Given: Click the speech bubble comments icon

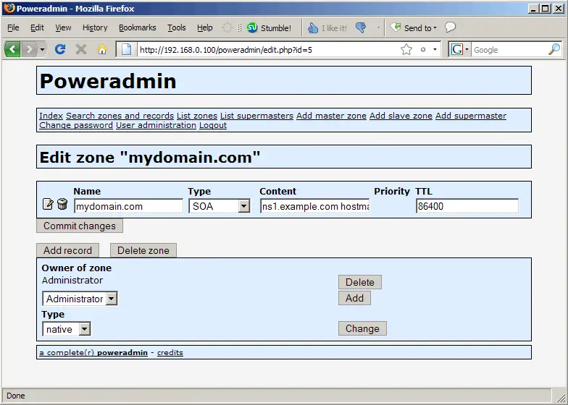Looking at the screenshot, I should pyautogui.click(x=451, y=27).
